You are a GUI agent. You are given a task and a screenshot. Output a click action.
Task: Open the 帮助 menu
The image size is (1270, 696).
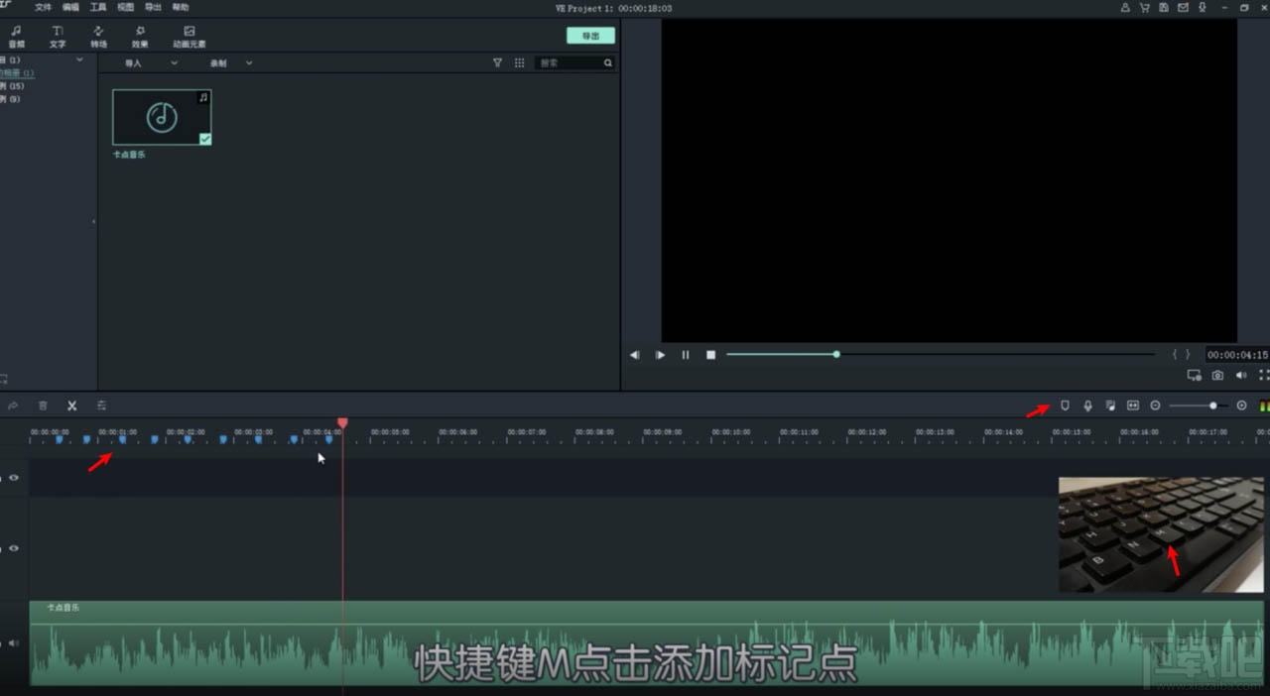point(181,7)
